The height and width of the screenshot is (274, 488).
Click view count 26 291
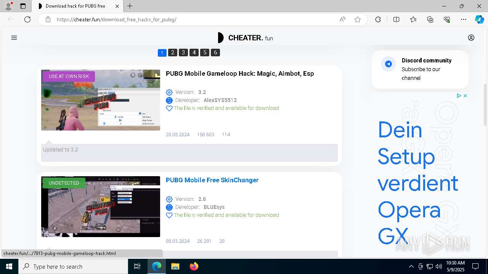pos(204,241)
